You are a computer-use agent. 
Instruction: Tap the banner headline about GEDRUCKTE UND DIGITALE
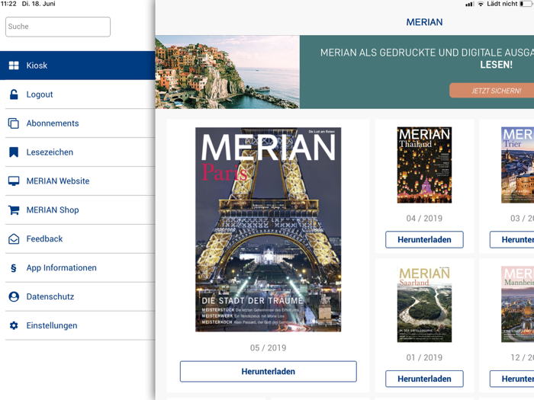(x=427, y=59)
